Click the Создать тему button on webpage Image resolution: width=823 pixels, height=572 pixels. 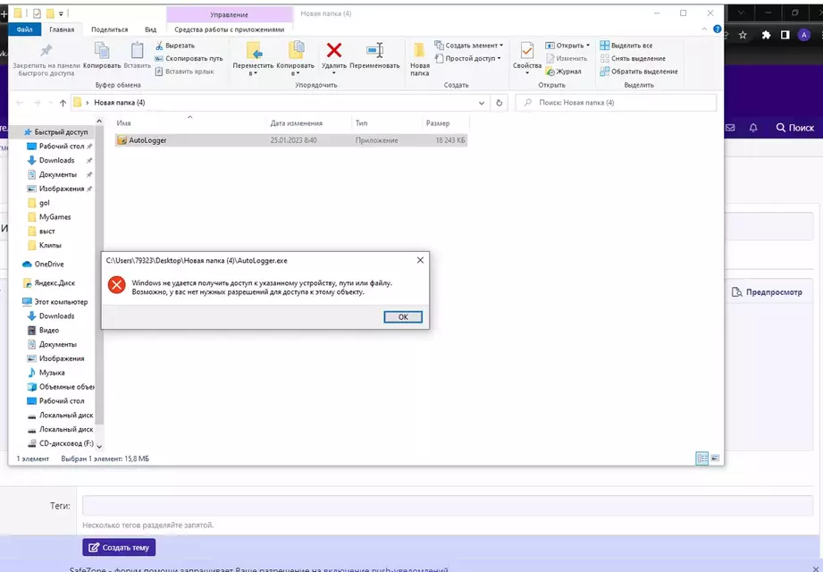point(118,547)
